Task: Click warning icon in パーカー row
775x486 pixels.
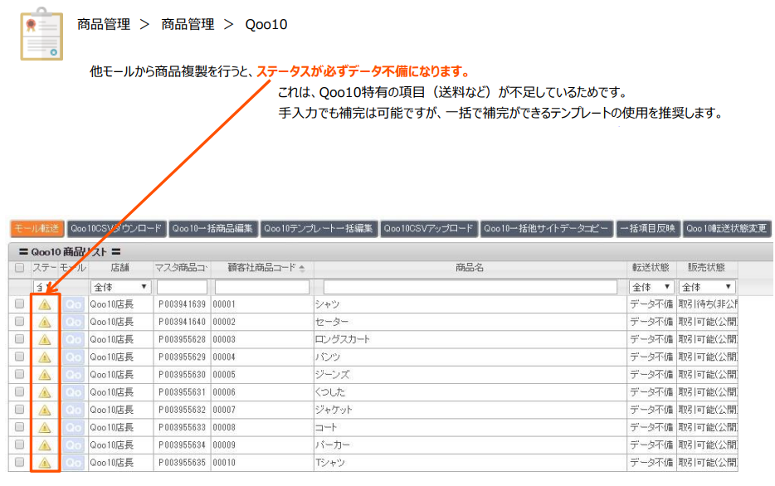Action: tap(45, 445)
